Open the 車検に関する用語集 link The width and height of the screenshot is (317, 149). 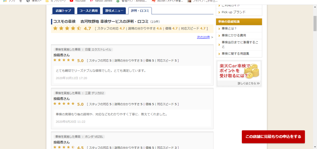[235, 54]
